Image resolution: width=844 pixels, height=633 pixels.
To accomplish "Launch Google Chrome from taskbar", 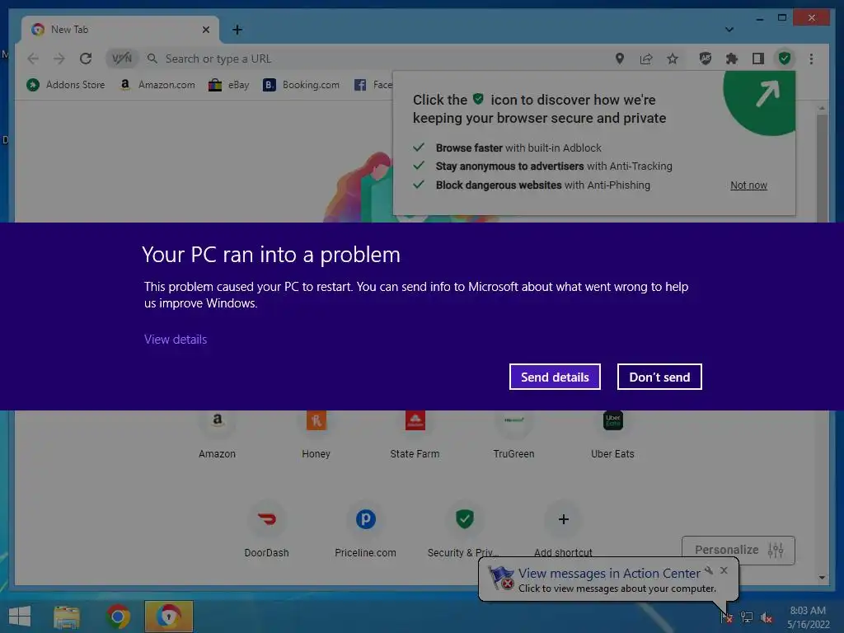I will (x=118, y=617).
